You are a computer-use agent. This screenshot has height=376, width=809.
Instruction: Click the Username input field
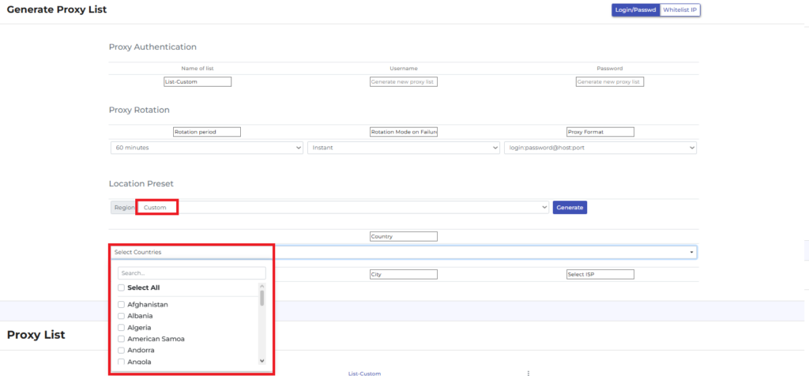[403, 81]
